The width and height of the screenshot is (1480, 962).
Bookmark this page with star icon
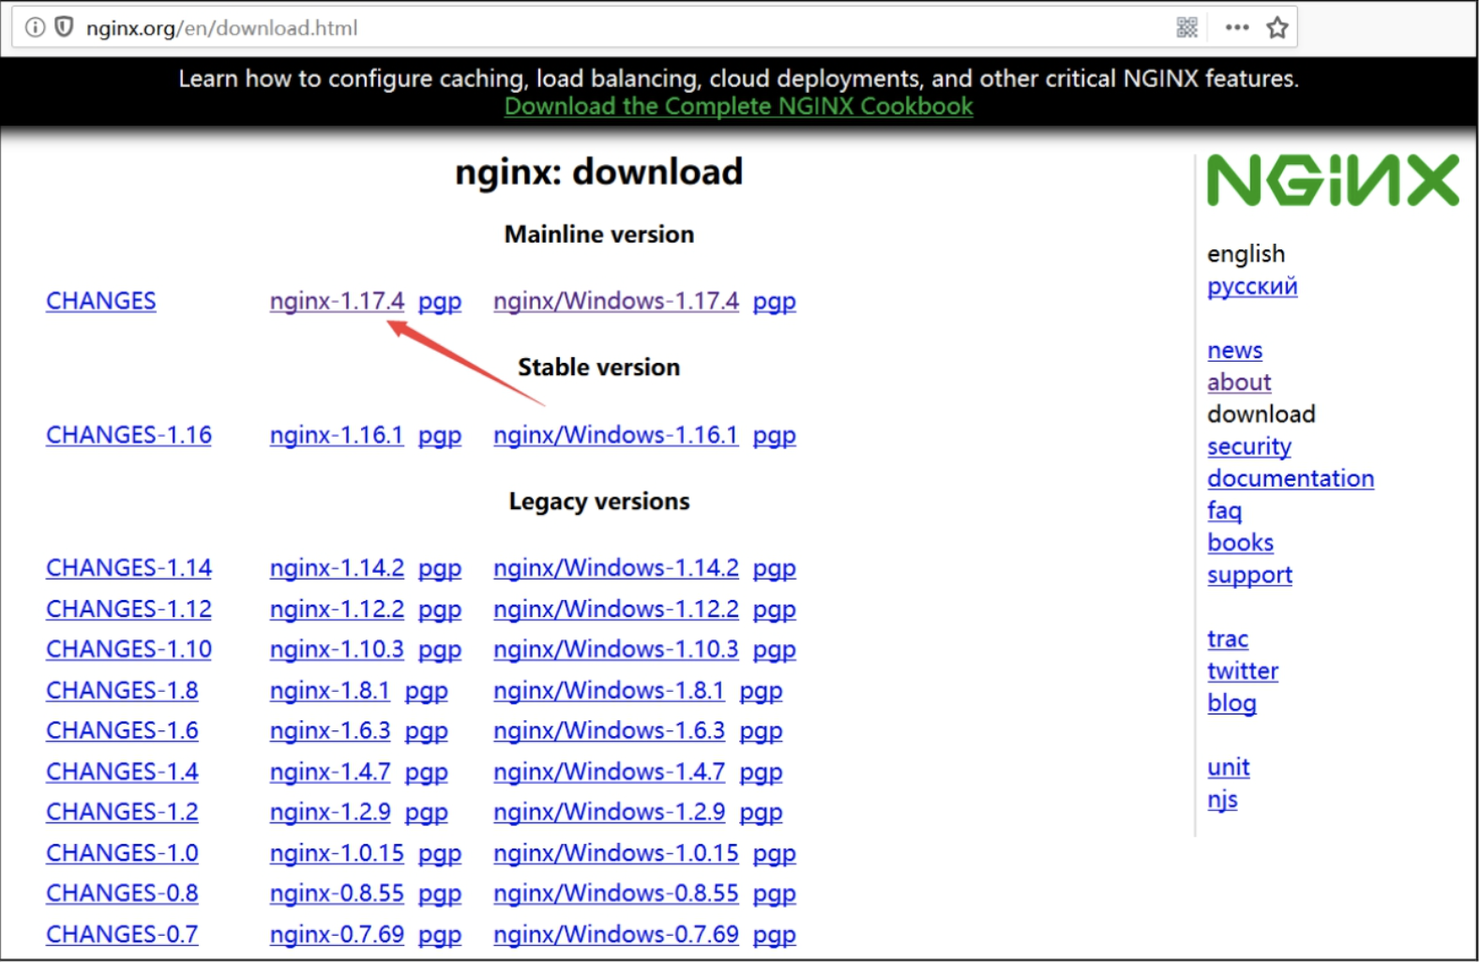click(x=1276, y=27)
